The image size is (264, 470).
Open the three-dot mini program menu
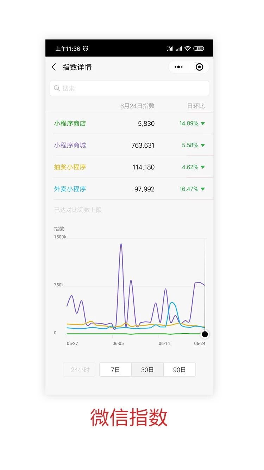pos(178,67)
